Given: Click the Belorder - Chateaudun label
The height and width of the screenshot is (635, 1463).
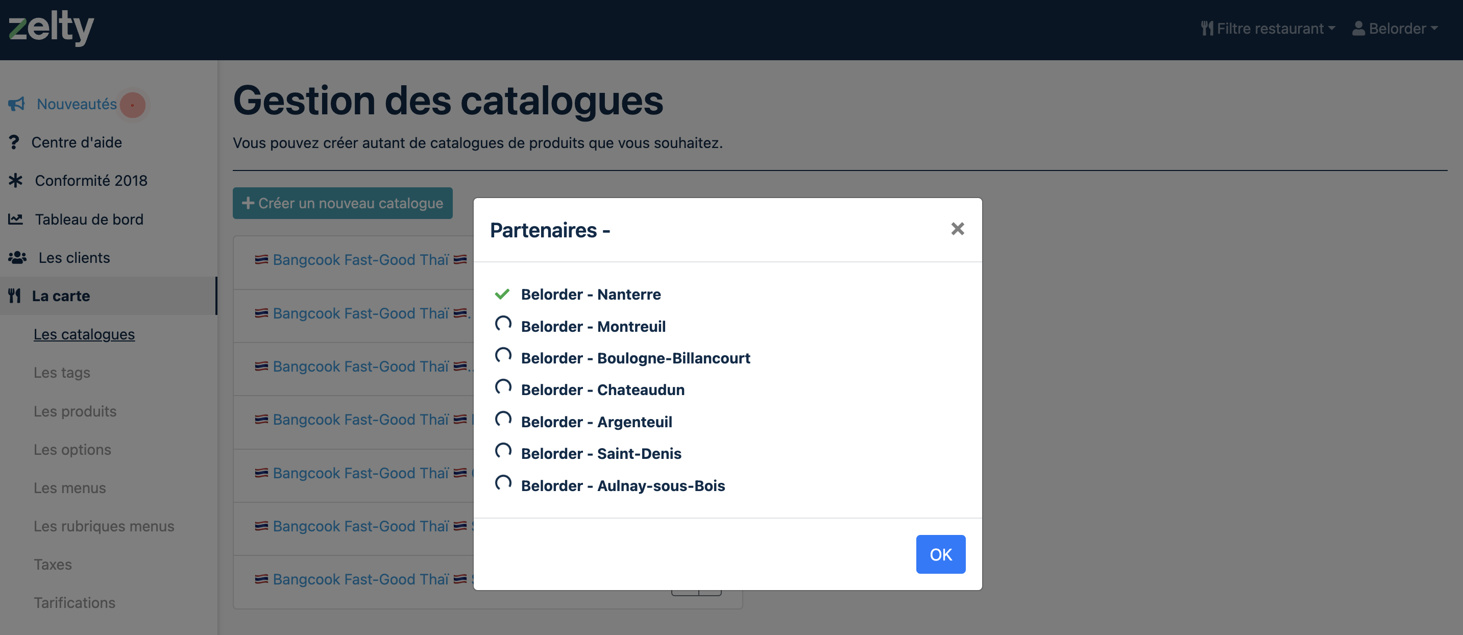Looking at the screenshot, I should point(602,390).
